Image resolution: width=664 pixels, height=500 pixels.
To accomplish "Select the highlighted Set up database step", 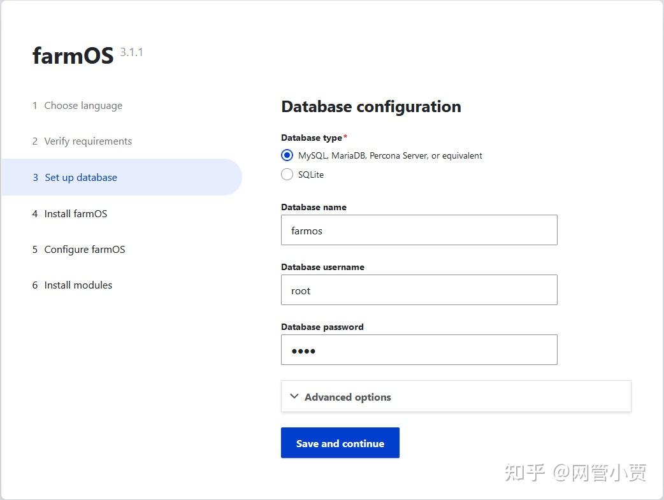I will 122,178.
